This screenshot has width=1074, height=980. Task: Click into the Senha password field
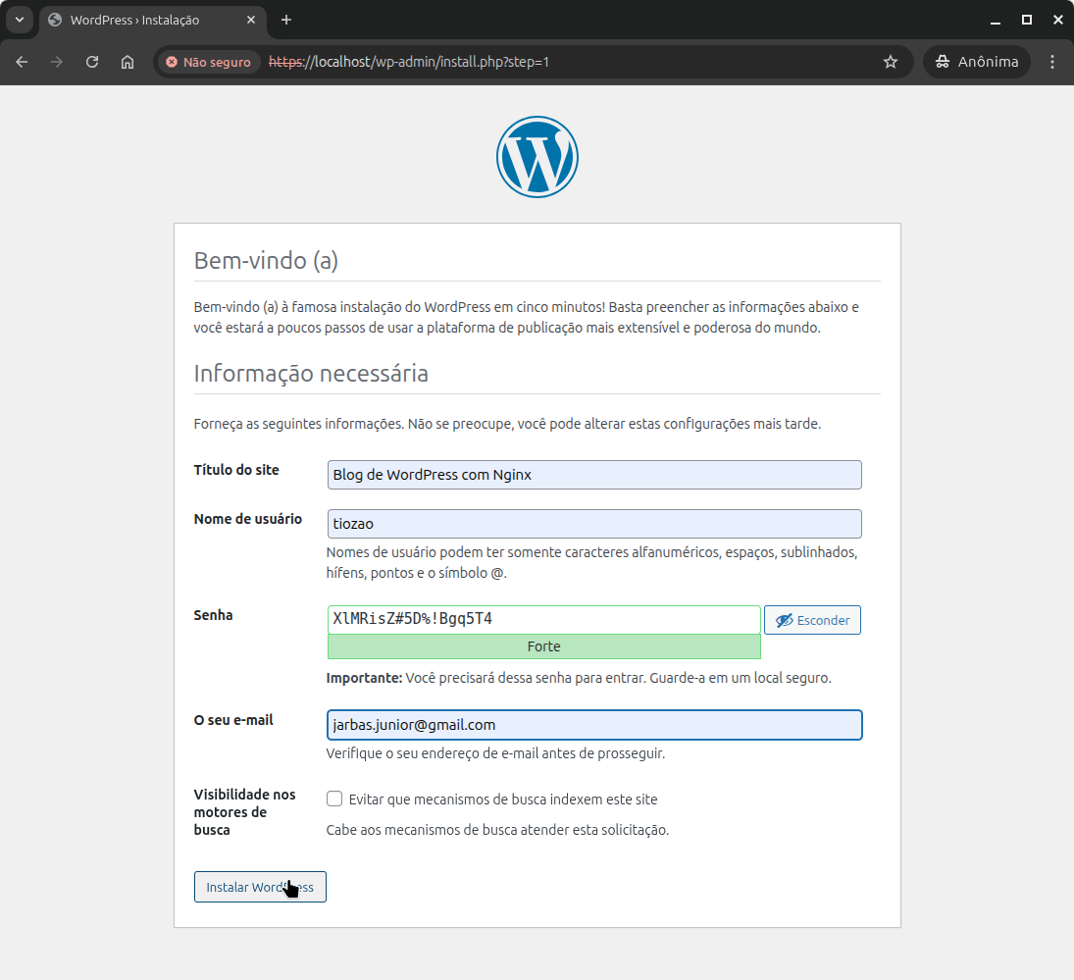tap(543, 619)
